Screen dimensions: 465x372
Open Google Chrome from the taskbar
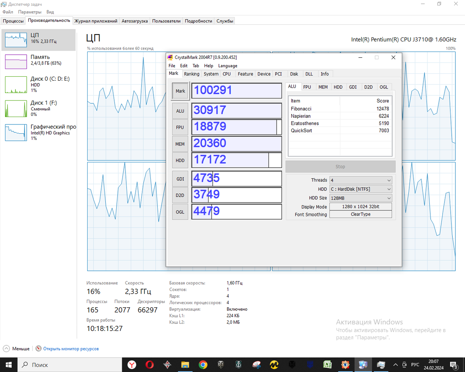pos(203,365)
